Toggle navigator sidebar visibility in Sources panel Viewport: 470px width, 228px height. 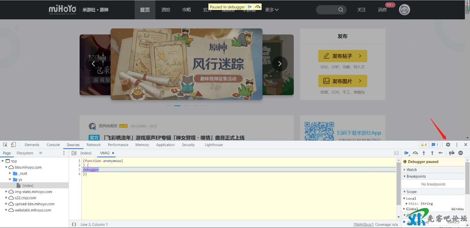(x=74, y=153)
